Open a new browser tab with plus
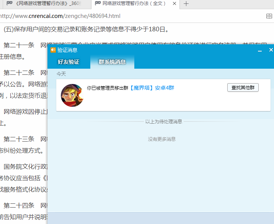 tap(186, 4)
